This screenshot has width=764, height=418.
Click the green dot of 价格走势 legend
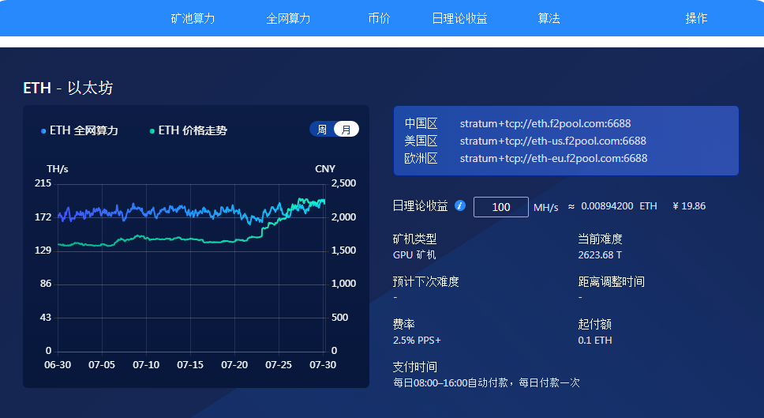coord(152,131)
